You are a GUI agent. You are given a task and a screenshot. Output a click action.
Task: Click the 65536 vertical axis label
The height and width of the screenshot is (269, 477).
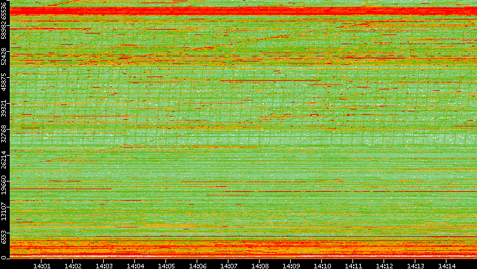4,10
